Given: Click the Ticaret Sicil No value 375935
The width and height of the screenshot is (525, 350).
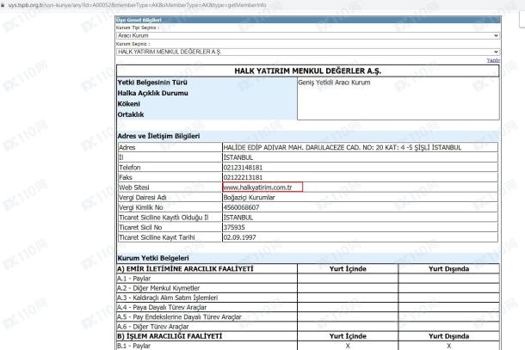Looking at the screenshot, I should pos(234,228).
